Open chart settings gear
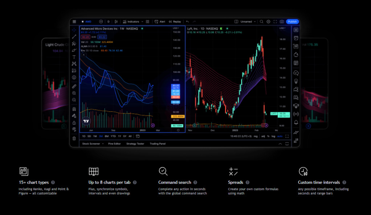 [x=268, y=22]
